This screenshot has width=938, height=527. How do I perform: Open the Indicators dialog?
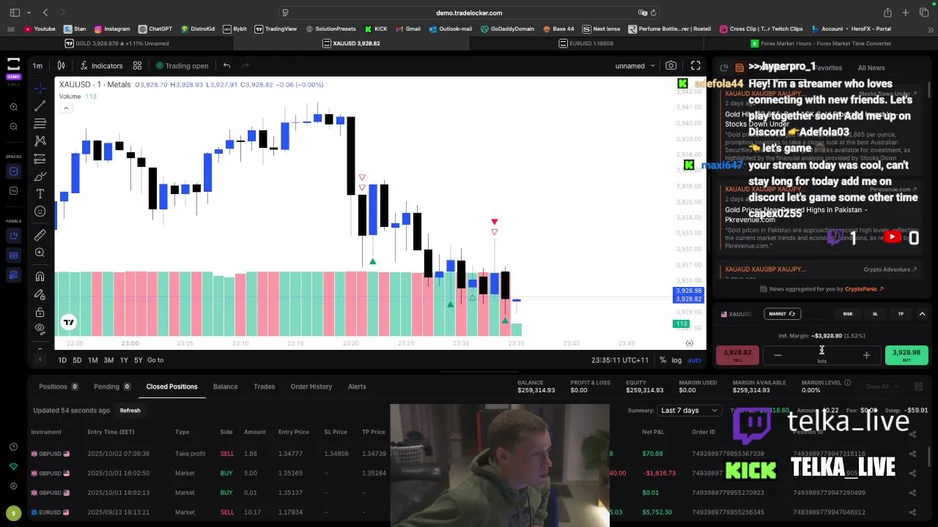click(x=101, y=66)
